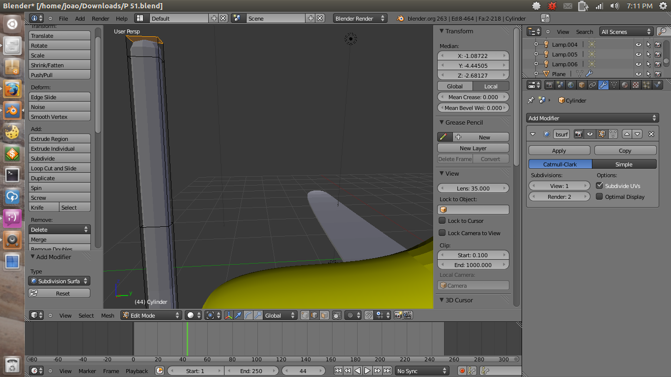Open the Particles properties tab sparkle icon
This screenshot has height=377, width=671.
646,85
